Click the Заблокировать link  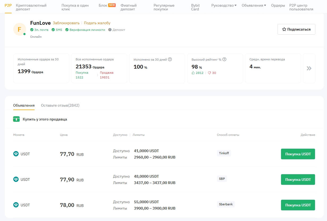coord(66,23)
